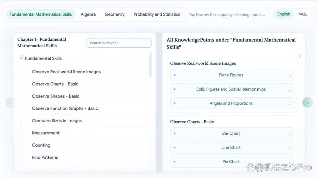
Task: Expand the Plane Figures chevron
Action: click(x=290, y=76)
